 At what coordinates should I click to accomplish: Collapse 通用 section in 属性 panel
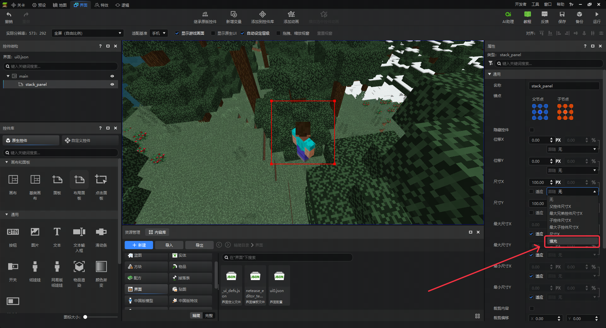490,74
